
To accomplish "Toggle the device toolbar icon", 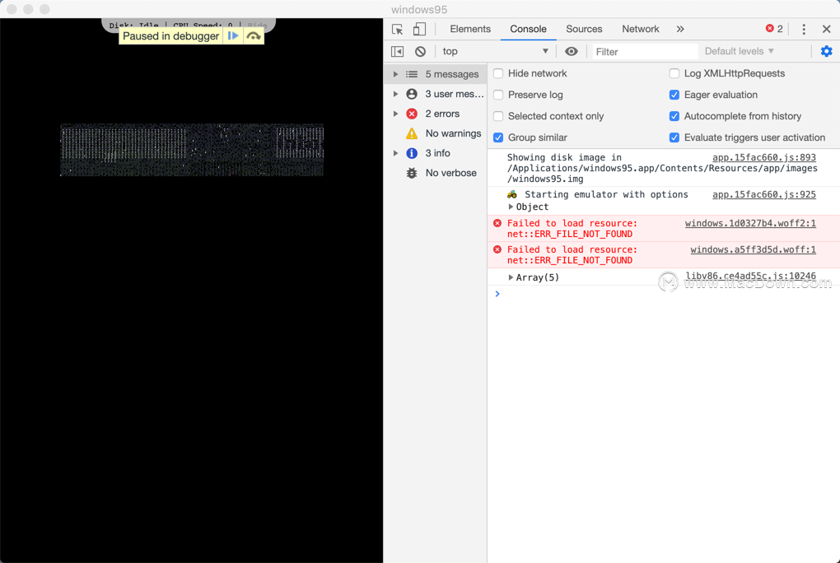I will pyautogui.click(x=419, y=29).
